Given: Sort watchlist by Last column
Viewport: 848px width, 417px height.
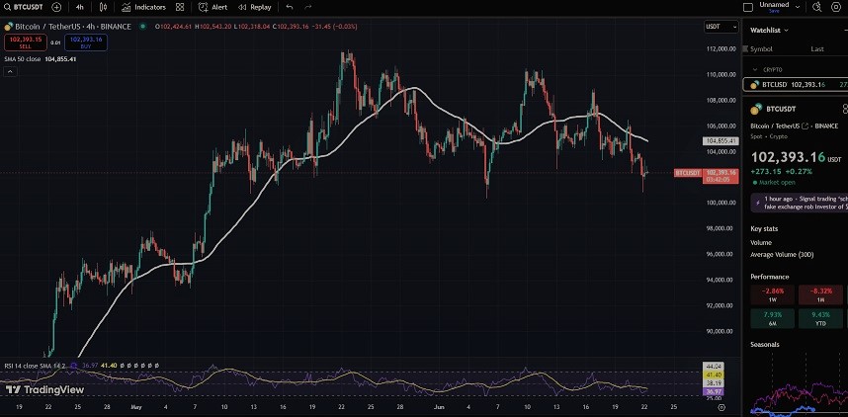Looking at the screenshot, I should (817, 49).
